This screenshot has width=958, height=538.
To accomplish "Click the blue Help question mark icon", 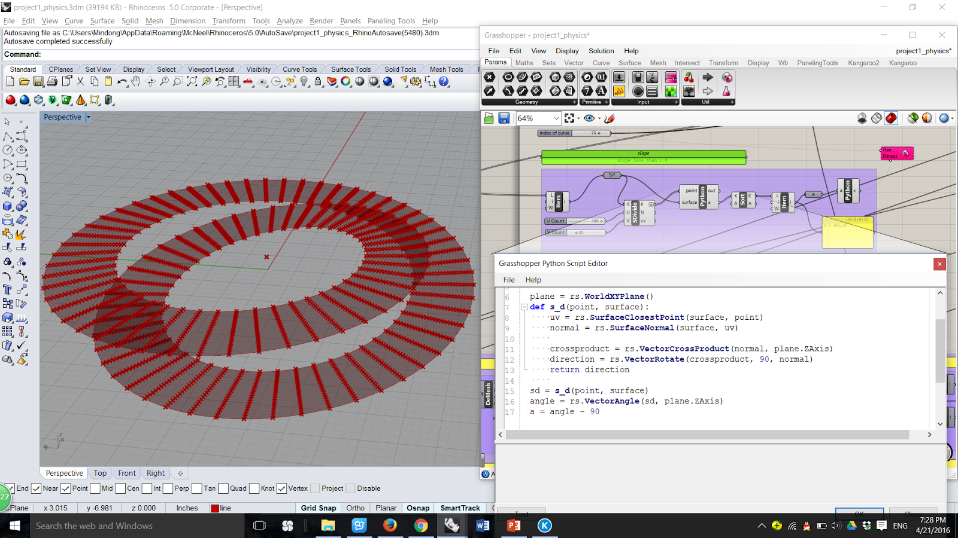I will [x=444, y=81].
